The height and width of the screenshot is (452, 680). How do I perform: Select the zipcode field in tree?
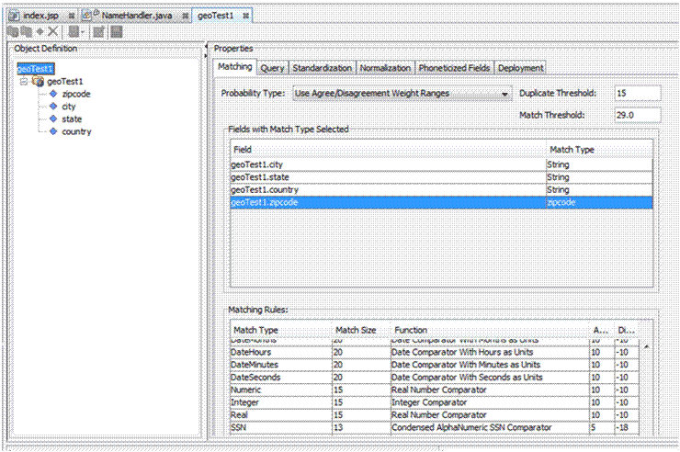tap(76, 94)
